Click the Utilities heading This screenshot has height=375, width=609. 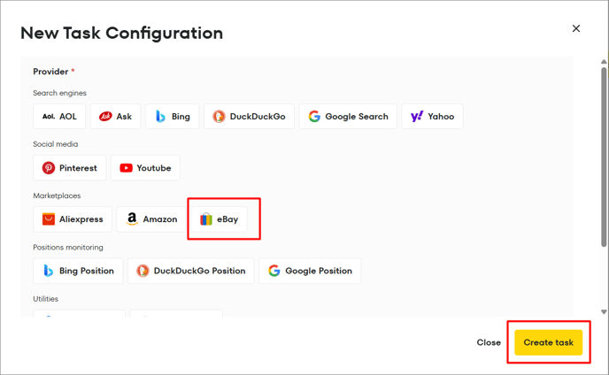coord(45,299)
